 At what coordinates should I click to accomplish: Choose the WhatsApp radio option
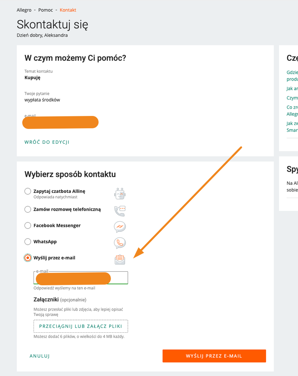(28, 242)
